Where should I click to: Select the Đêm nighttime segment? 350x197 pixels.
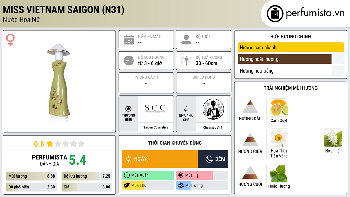click(x=213, y=159)
